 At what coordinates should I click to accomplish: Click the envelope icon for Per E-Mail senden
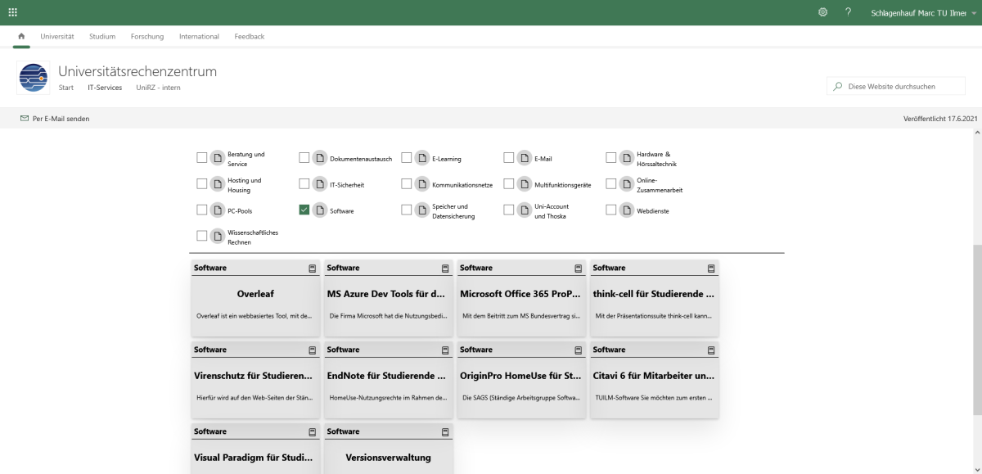tap(25, 119)
